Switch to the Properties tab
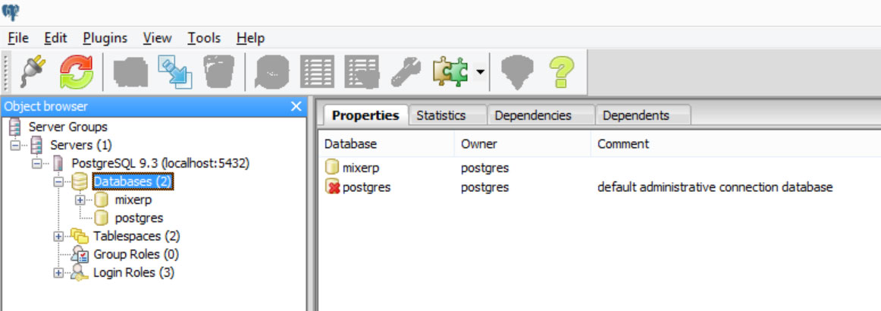 point(365,115)
